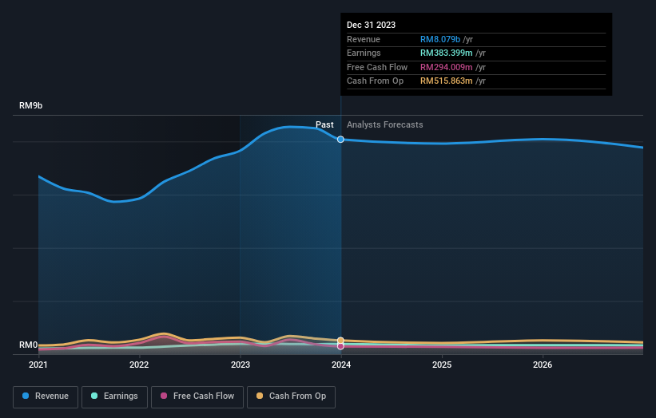Image resolution: width=656 pixels, height=418 pixels.
Task: Click the 2025 x-axis label
Action: tap(442, 365)
